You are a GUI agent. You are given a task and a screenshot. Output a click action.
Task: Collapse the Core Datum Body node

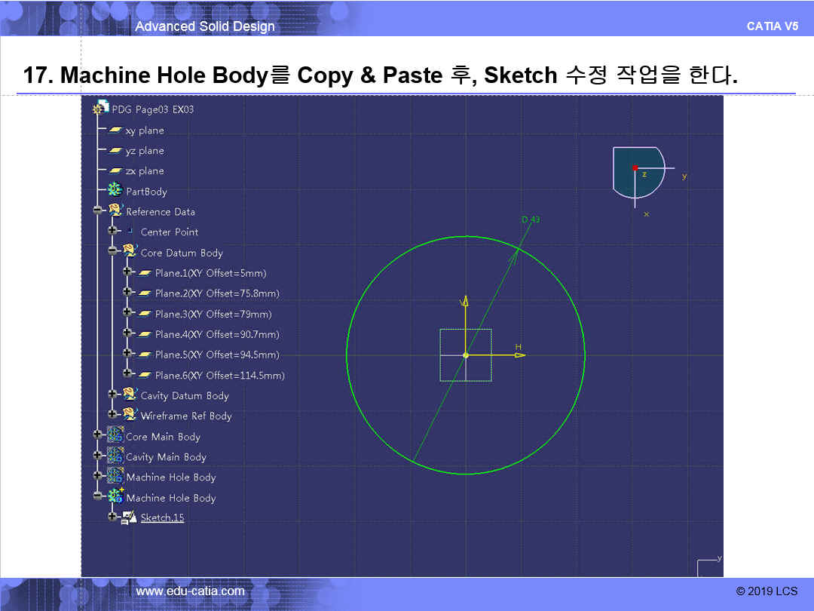[x=112, y=252]
